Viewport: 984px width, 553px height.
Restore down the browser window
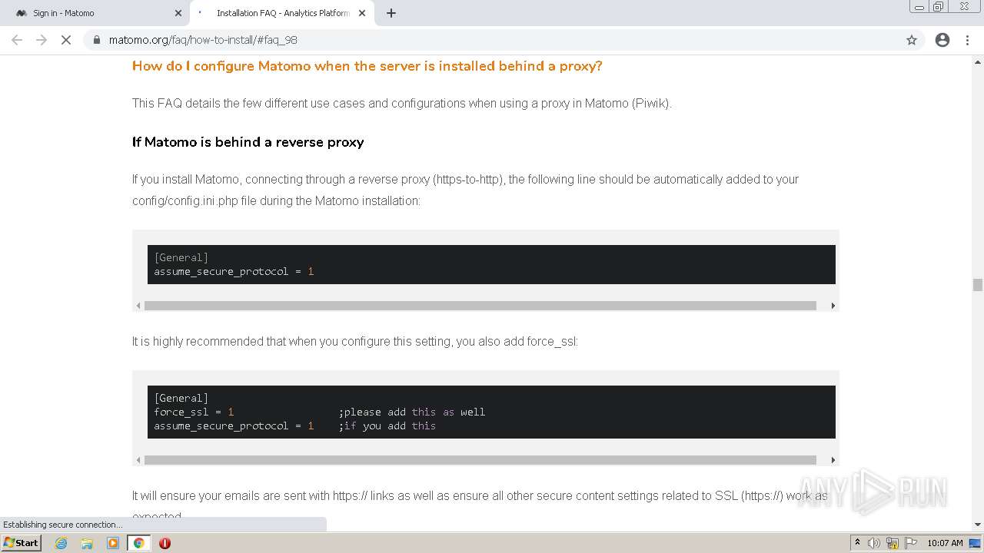[x=939, y=6]
